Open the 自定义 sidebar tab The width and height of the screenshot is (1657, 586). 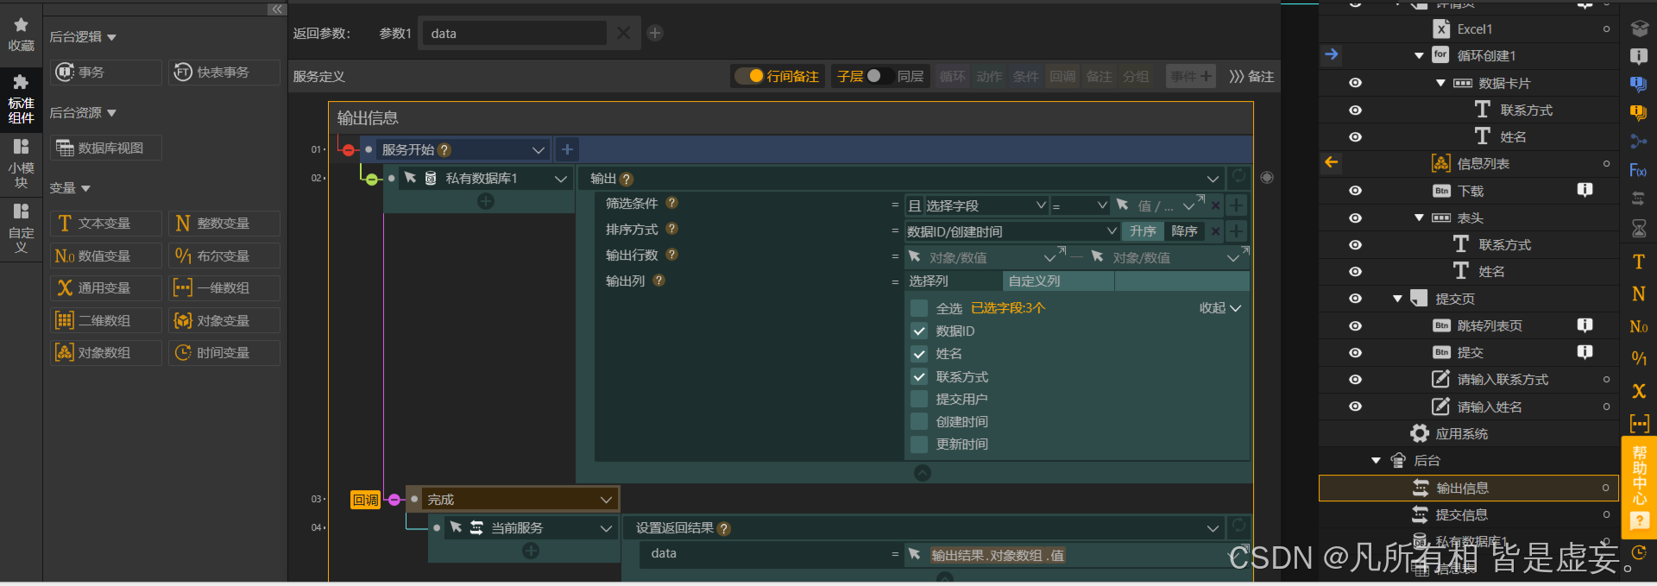click(21, 228)
